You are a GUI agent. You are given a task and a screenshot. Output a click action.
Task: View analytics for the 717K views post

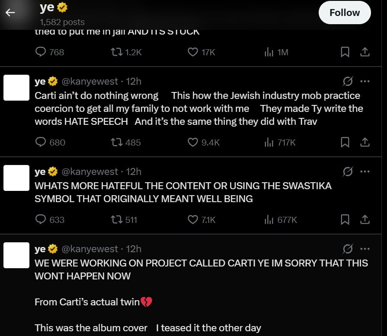269,142
